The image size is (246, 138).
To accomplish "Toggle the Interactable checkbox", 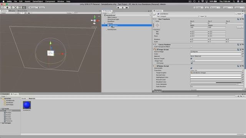I will [191, 68].
